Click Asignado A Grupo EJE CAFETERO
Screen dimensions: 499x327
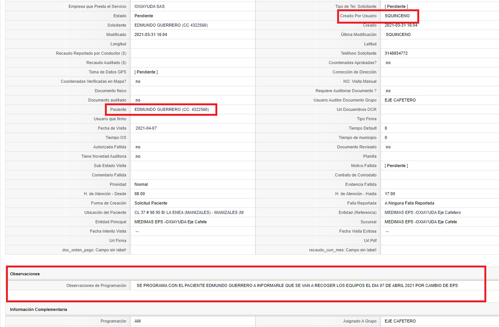[400, 321]
